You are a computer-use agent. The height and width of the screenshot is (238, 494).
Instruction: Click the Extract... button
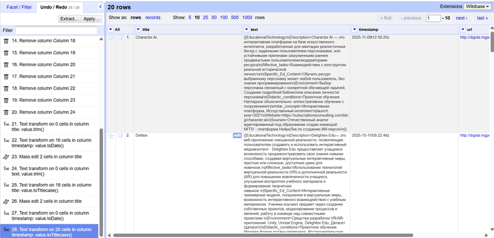pyautogui.click(x=70, y=19)
